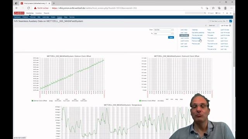This screenshot has width=248, height=139.
Task: Open the Reports menu
Action: click(x=46, y=13)
